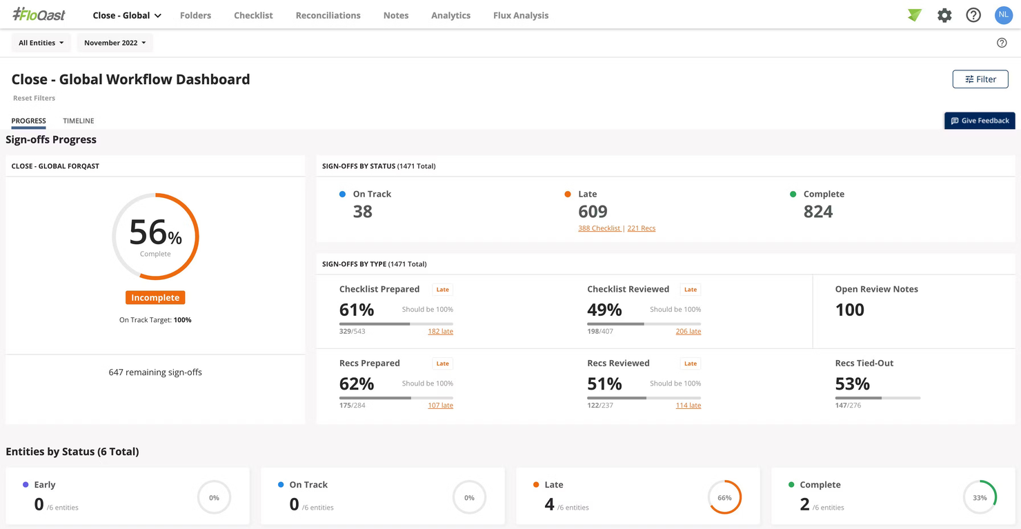This screenshot has width=1021, height=529.
Task: Select the Late entities card
Action: 637,495
